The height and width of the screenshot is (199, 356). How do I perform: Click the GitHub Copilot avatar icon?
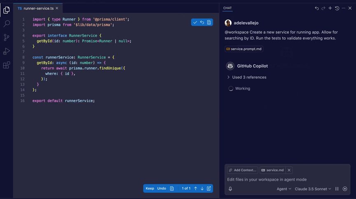[x=230, y=66]
